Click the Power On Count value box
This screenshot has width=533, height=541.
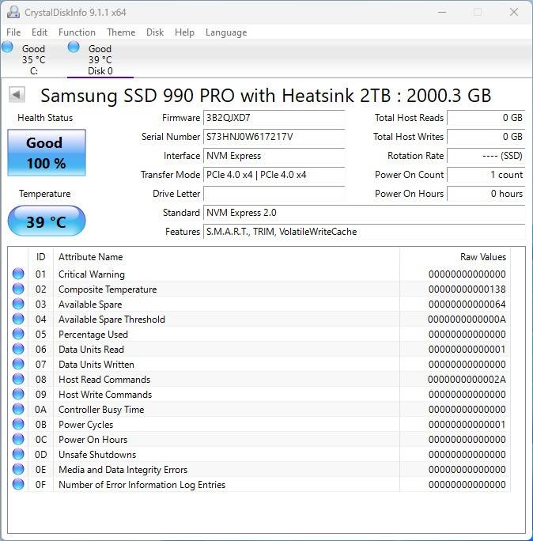(x=486, y=175)
